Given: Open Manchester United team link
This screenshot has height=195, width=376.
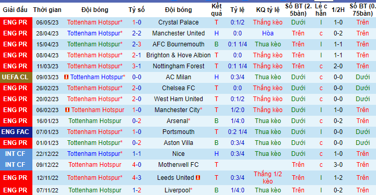Looking at the screenshot, I should pos(179,33).
